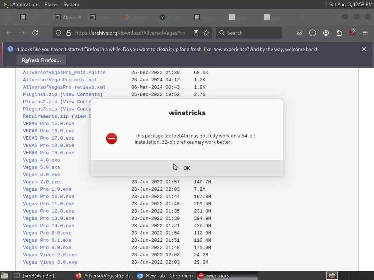Image resolution: width=374 pixels, height=280 pixels.
Task: Download Vegas Video 3.0.exe
Action: coord(50,262)
